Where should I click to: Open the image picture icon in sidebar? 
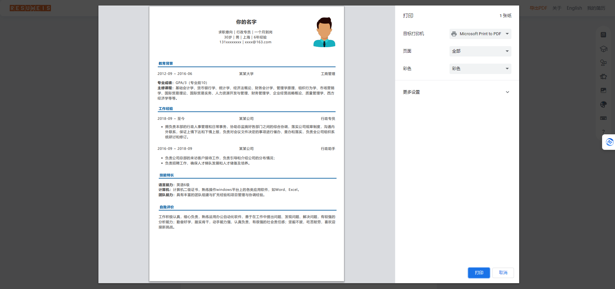[x=603, y=90]
